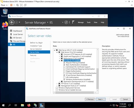Go to Features step
Viewport: 134px width, 108px height.
33,55
